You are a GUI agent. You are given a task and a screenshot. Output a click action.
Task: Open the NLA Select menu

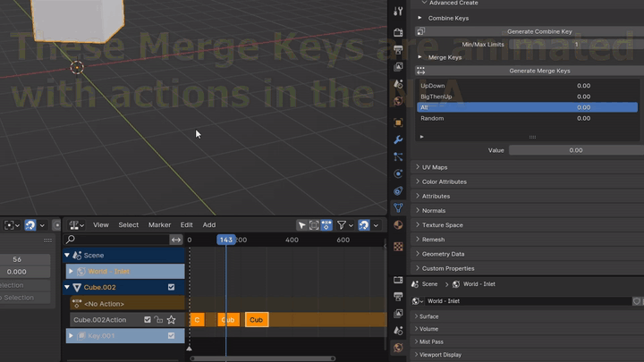129,225
